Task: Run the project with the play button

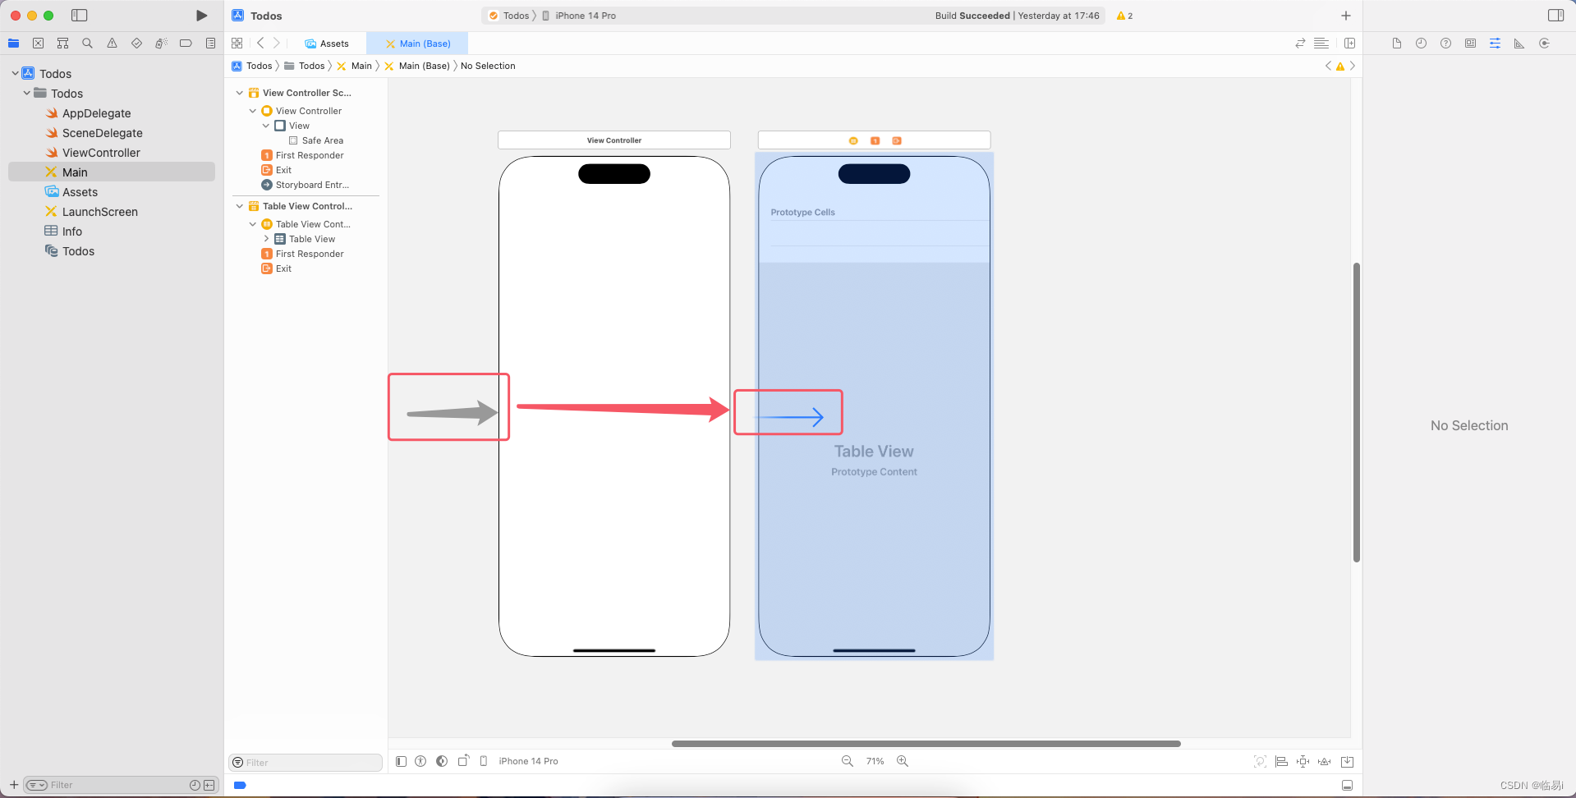Action: [x=201, y=16]
